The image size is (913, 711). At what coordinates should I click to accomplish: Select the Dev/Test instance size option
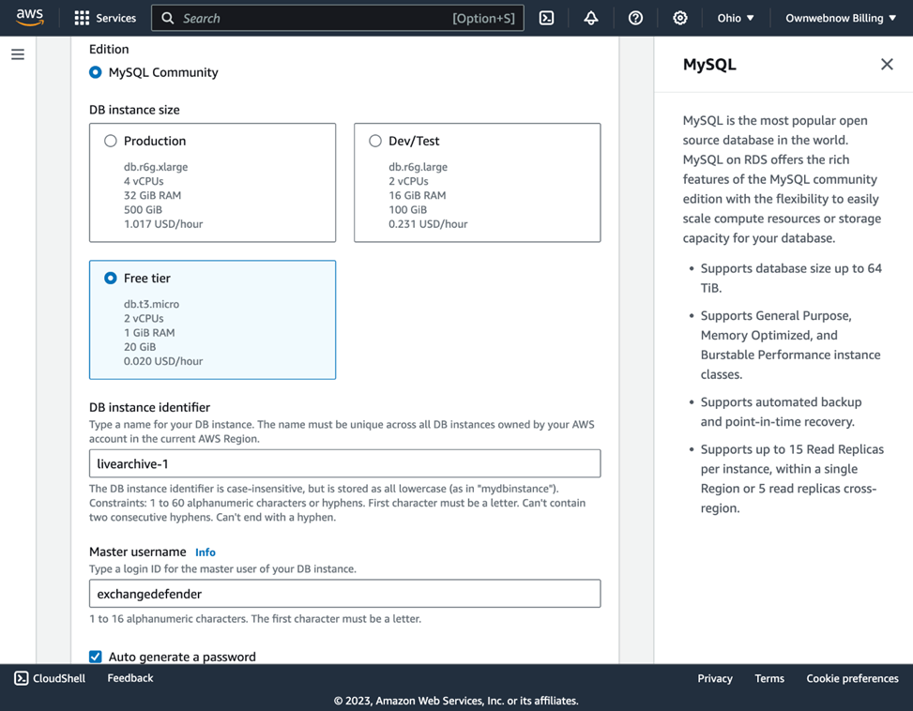375,141
